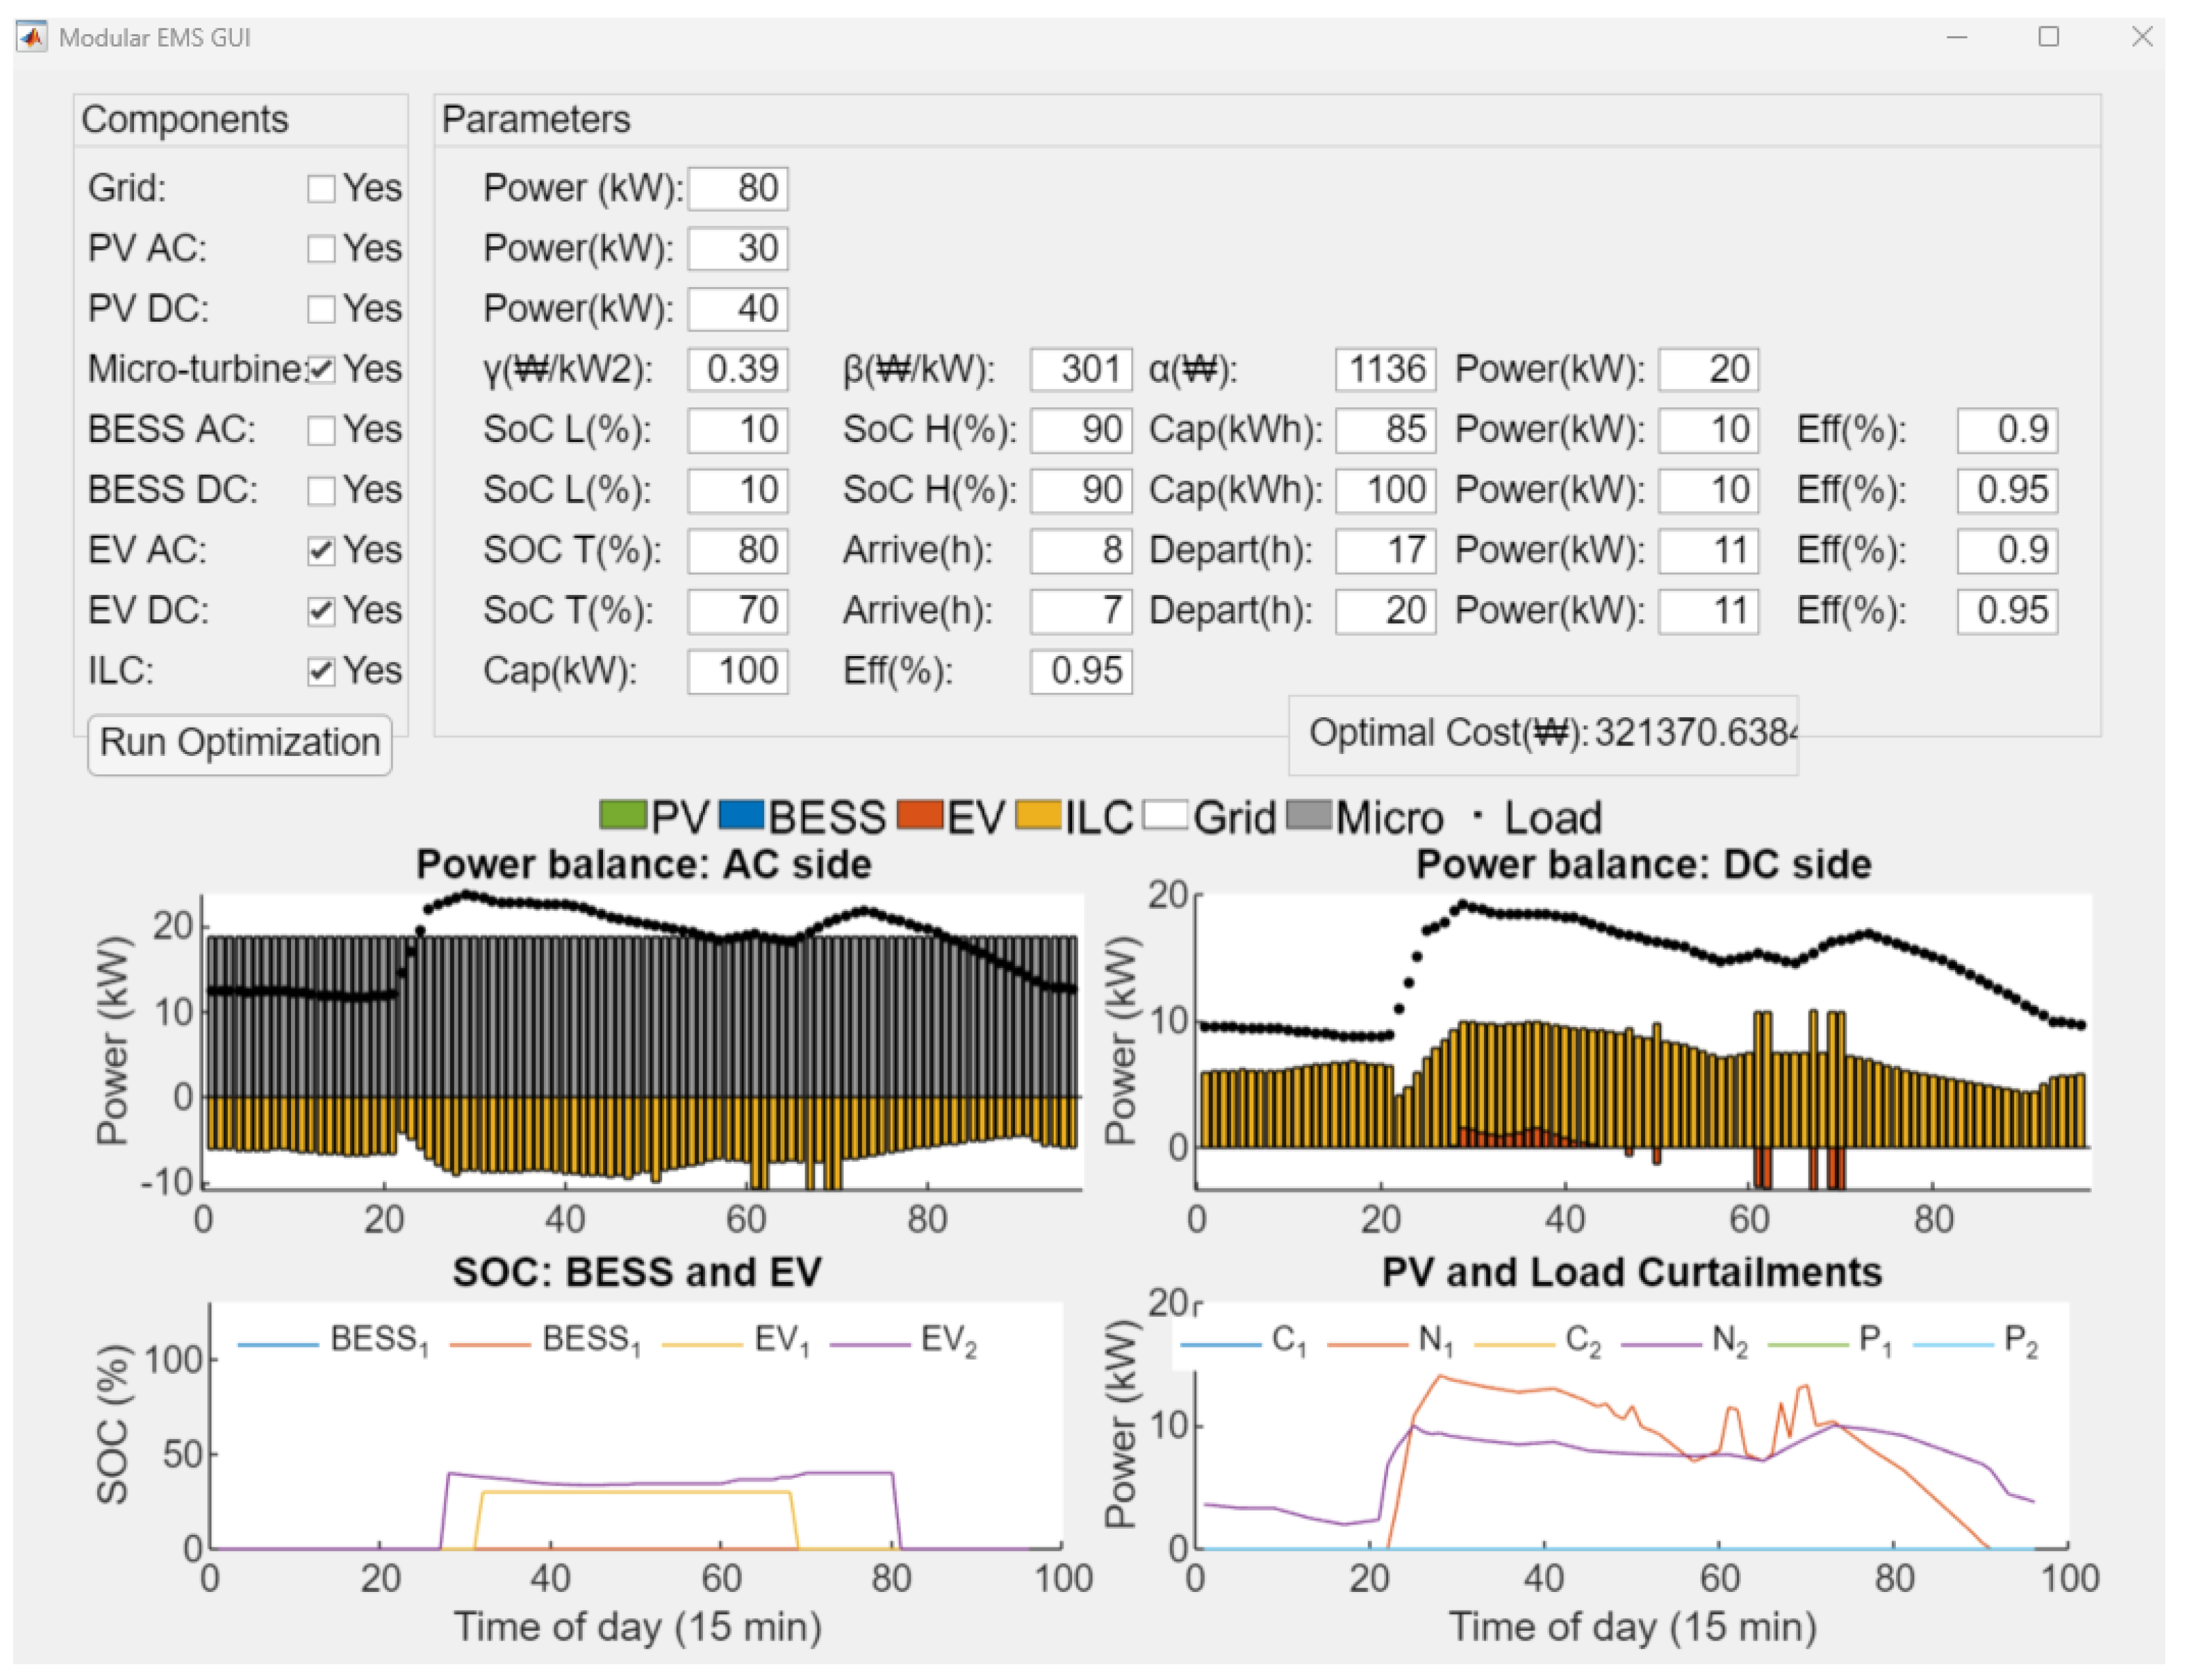
Task: Click the Grid Power (kW) field showing 80
Action: (x=737, y=189)
